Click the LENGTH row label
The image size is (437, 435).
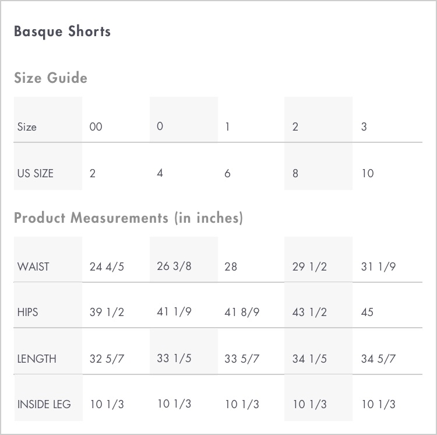37,359
